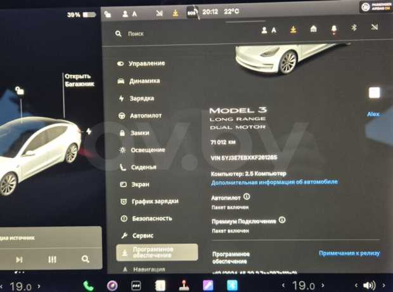Search media with magnifier icon
Screen dimensions: 393x292
coord(85,259)
